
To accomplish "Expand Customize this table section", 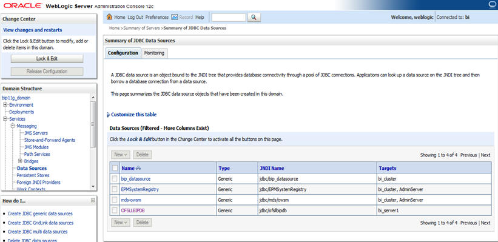I will pyautogui.click(x=133, y=115).
